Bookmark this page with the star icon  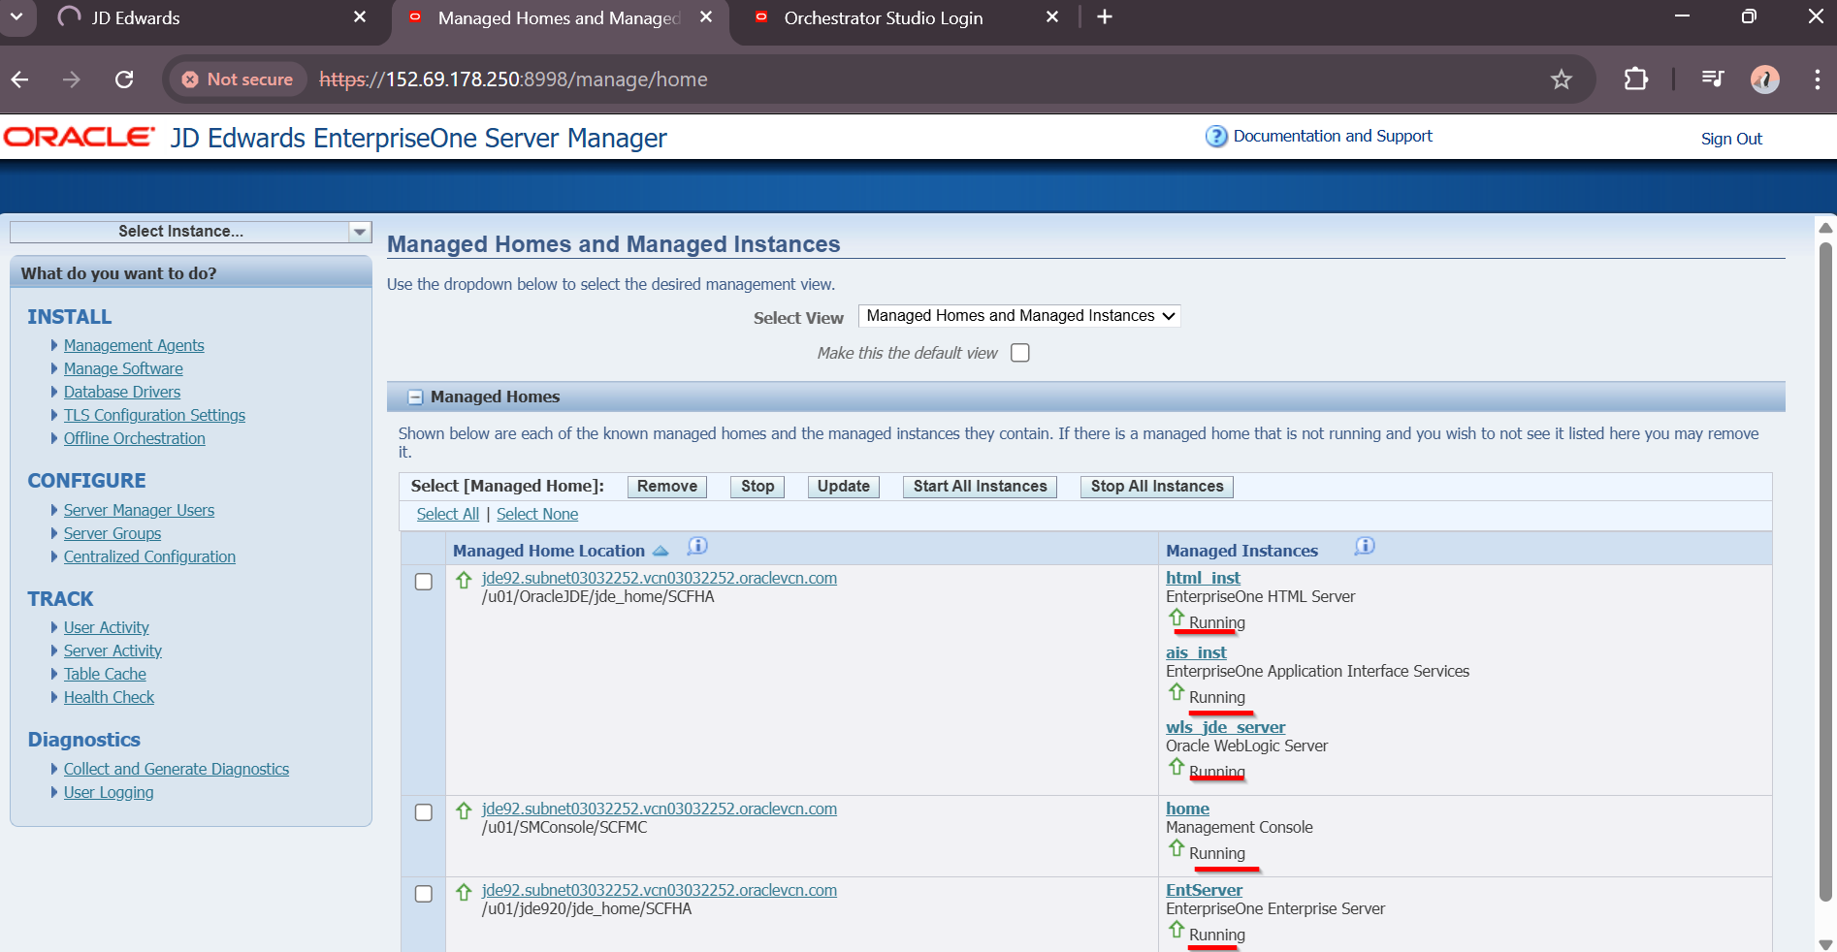[1561, 79]
